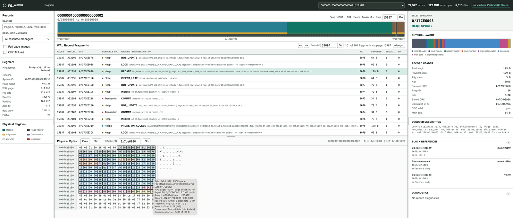
Task: Click the green dot on Heap2 PRUNE_ON_ACCESS row
Action: pyautogui.click(x=103, y=126)
